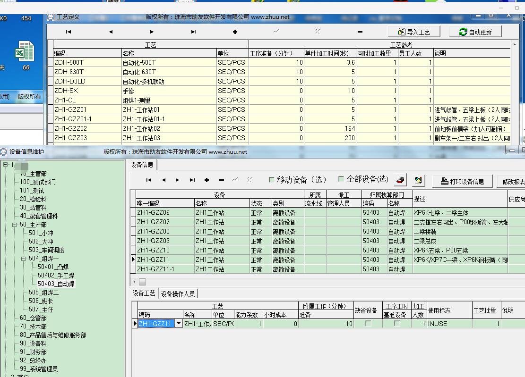Toggle 缺省设备 checkbox for ZH1-GZZ11
Viewport: 525px width, 377px height.
click(x=368, y=324)
